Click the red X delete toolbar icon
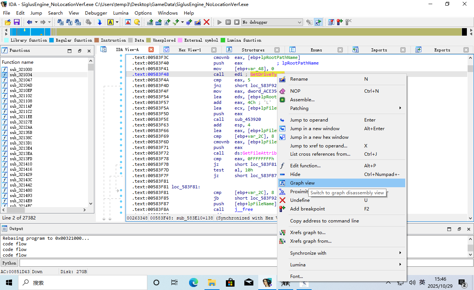 206,23
